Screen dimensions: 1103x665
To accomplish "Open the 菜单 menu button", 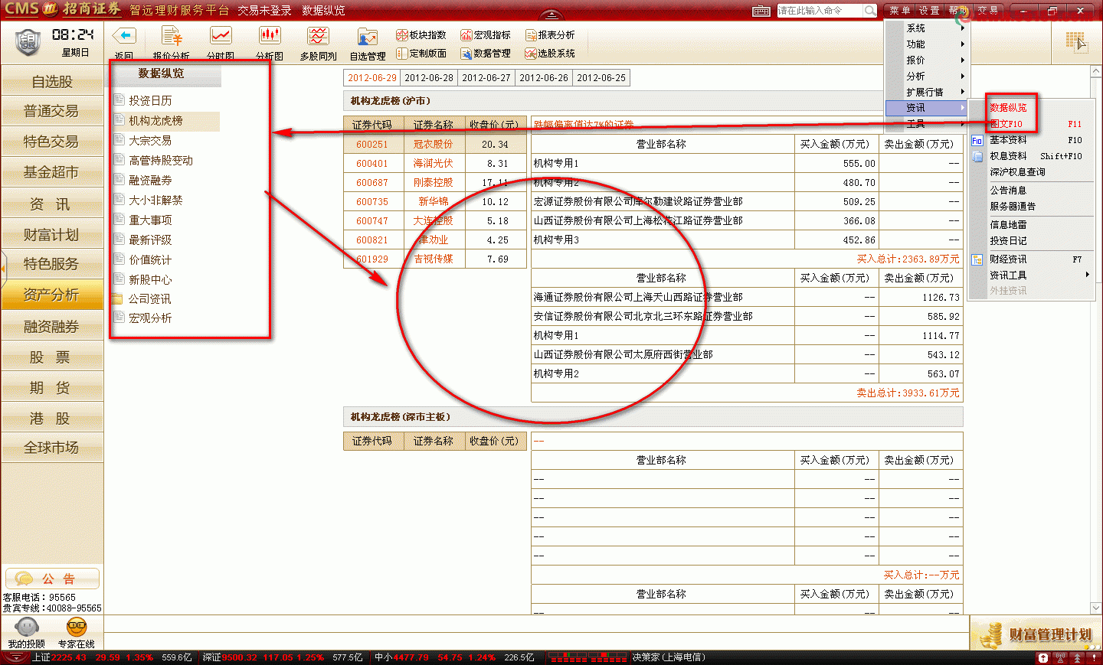I will click(899, 11).
